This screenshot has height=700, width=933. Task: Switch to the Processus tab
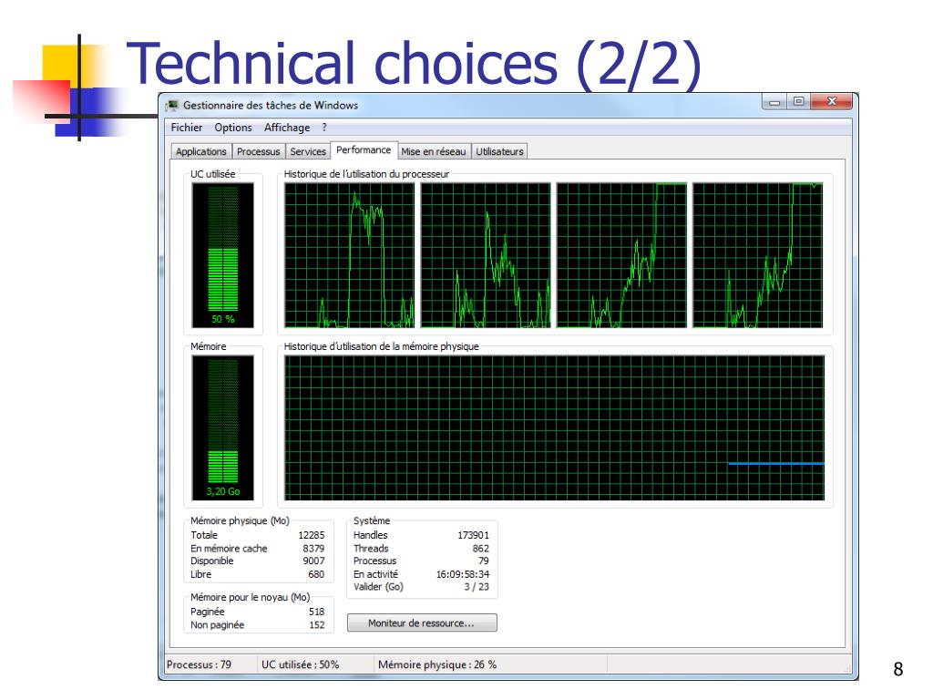pyautogui.click(x=258, y=152)
